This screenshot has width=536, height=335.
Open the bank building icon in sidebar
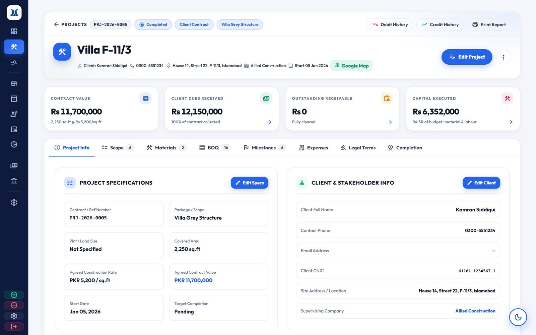[x=14, y=181]
